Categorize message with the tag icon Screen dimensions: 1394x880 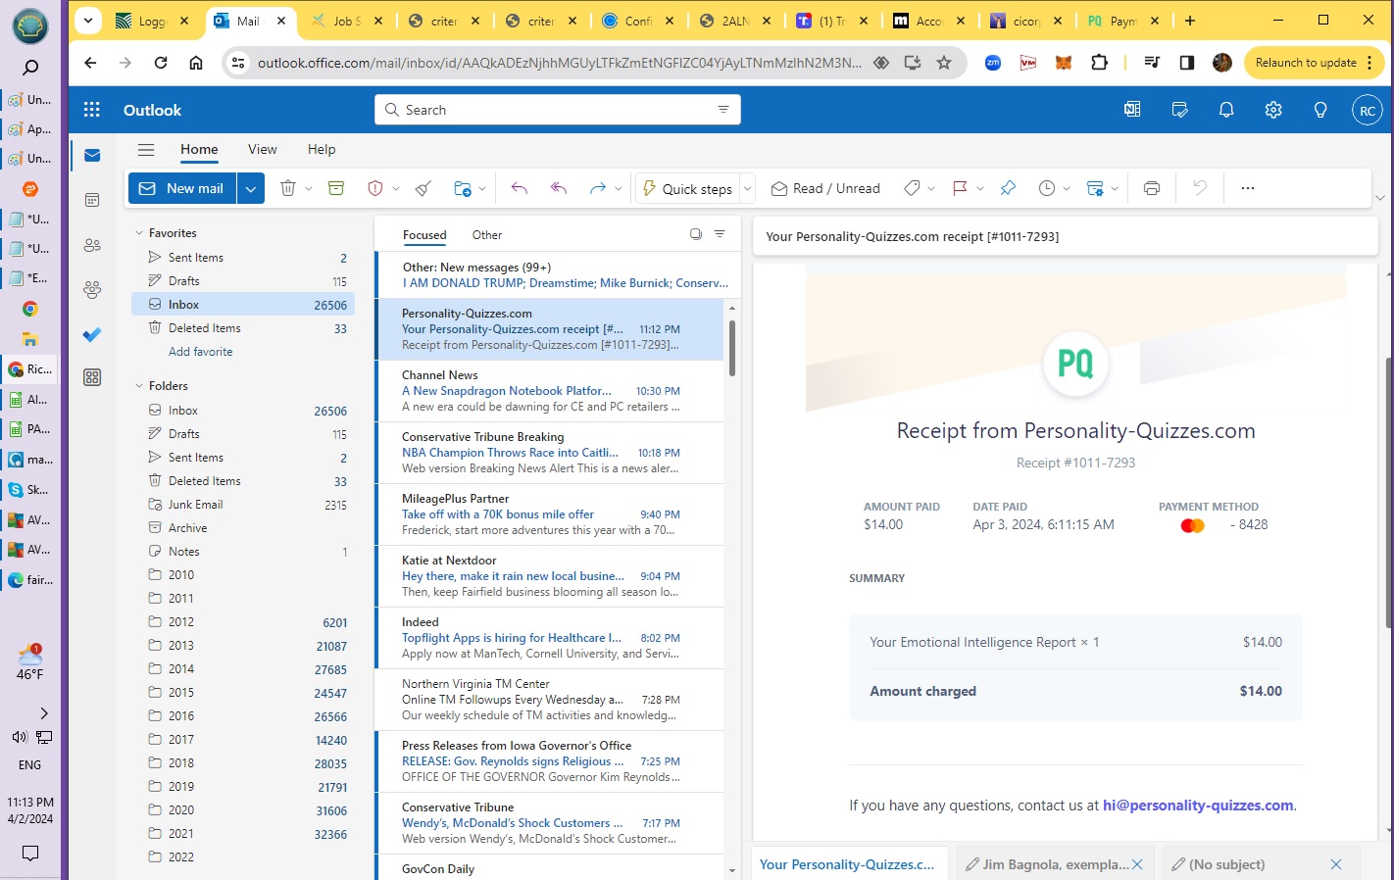coord(912,188)
